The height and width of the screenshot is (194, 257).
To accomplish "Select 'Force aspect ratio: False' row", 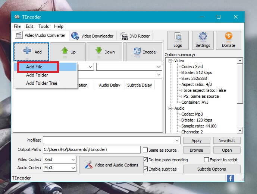I will [x=203, y=90].
